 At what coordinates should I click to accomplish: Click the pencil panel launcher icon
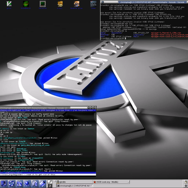click(x=42, y=184)
